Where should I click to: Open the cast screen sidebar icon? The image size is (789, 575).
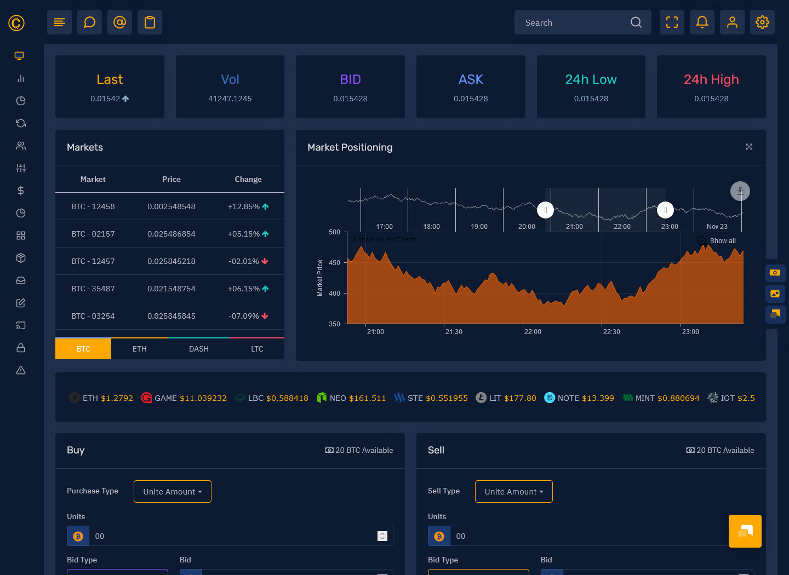[x=21, y=325]
